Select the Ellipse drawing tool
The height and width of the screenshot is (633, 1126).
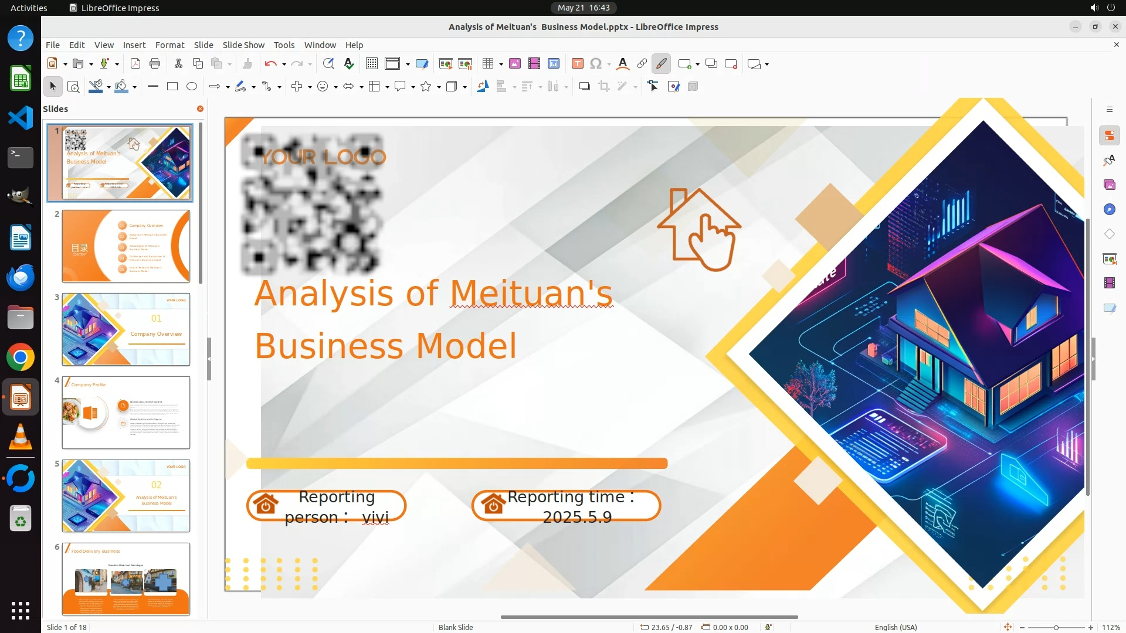click(192, 87)
